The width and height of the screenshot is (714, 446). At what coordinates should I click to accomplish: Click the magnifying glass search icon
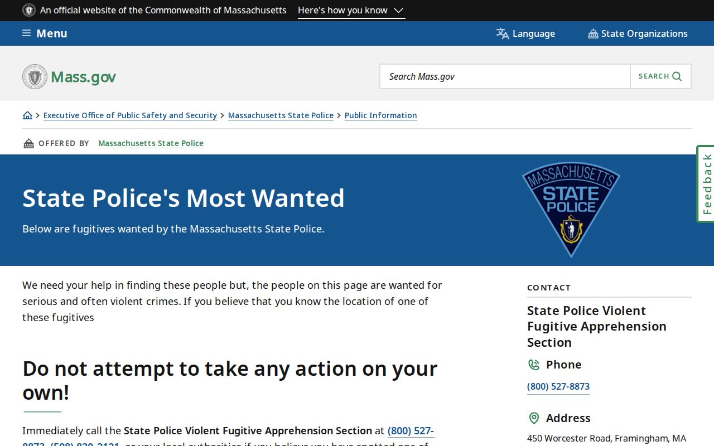pyautogui.click(x=677, y=76)
